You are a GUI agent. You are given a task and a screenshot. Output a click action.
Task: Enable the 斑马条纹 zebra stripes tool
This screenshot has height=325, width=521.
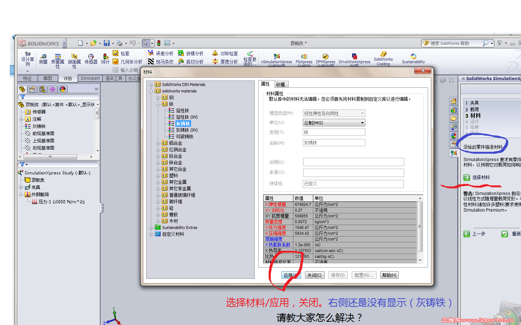[x=161, y=62]
